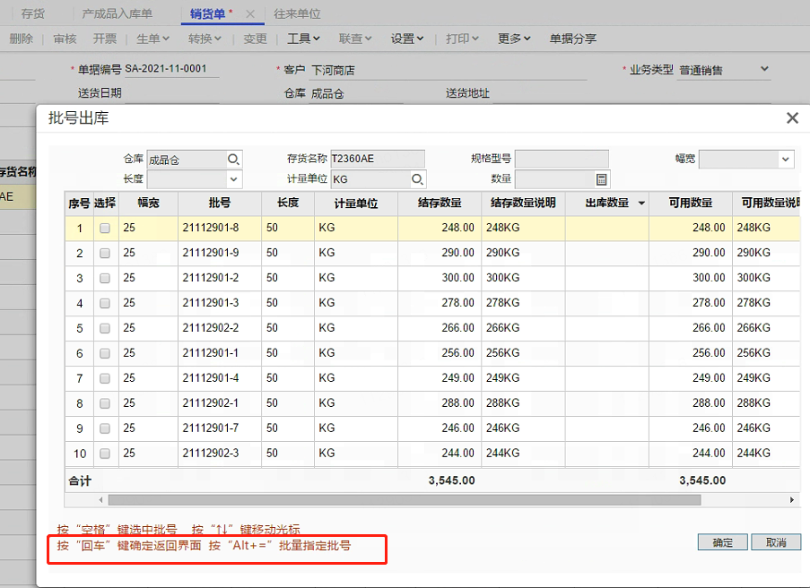This screenshot has height=588, width=810.
Task: Click the 批号 column header
Action: [220, 203]
